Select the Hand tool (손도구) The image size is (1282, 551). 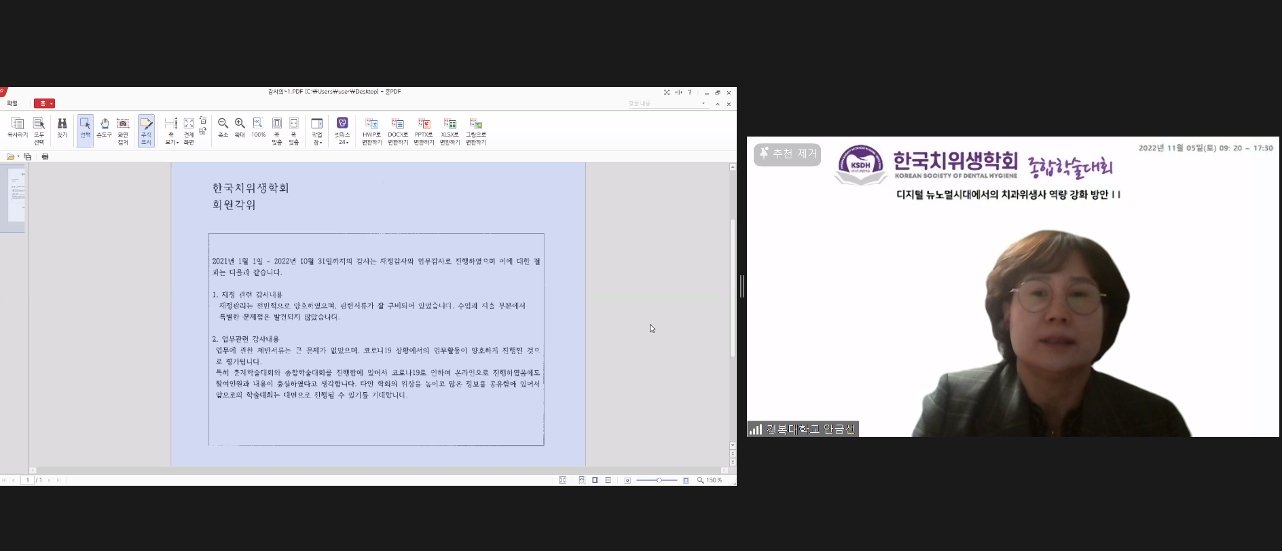tap(104, 128)
